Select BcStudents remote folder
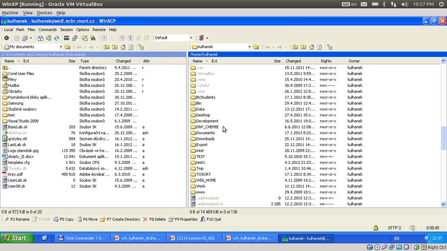Image resolution: width=447 pixels, height=251 pixels. pos(206,97)
